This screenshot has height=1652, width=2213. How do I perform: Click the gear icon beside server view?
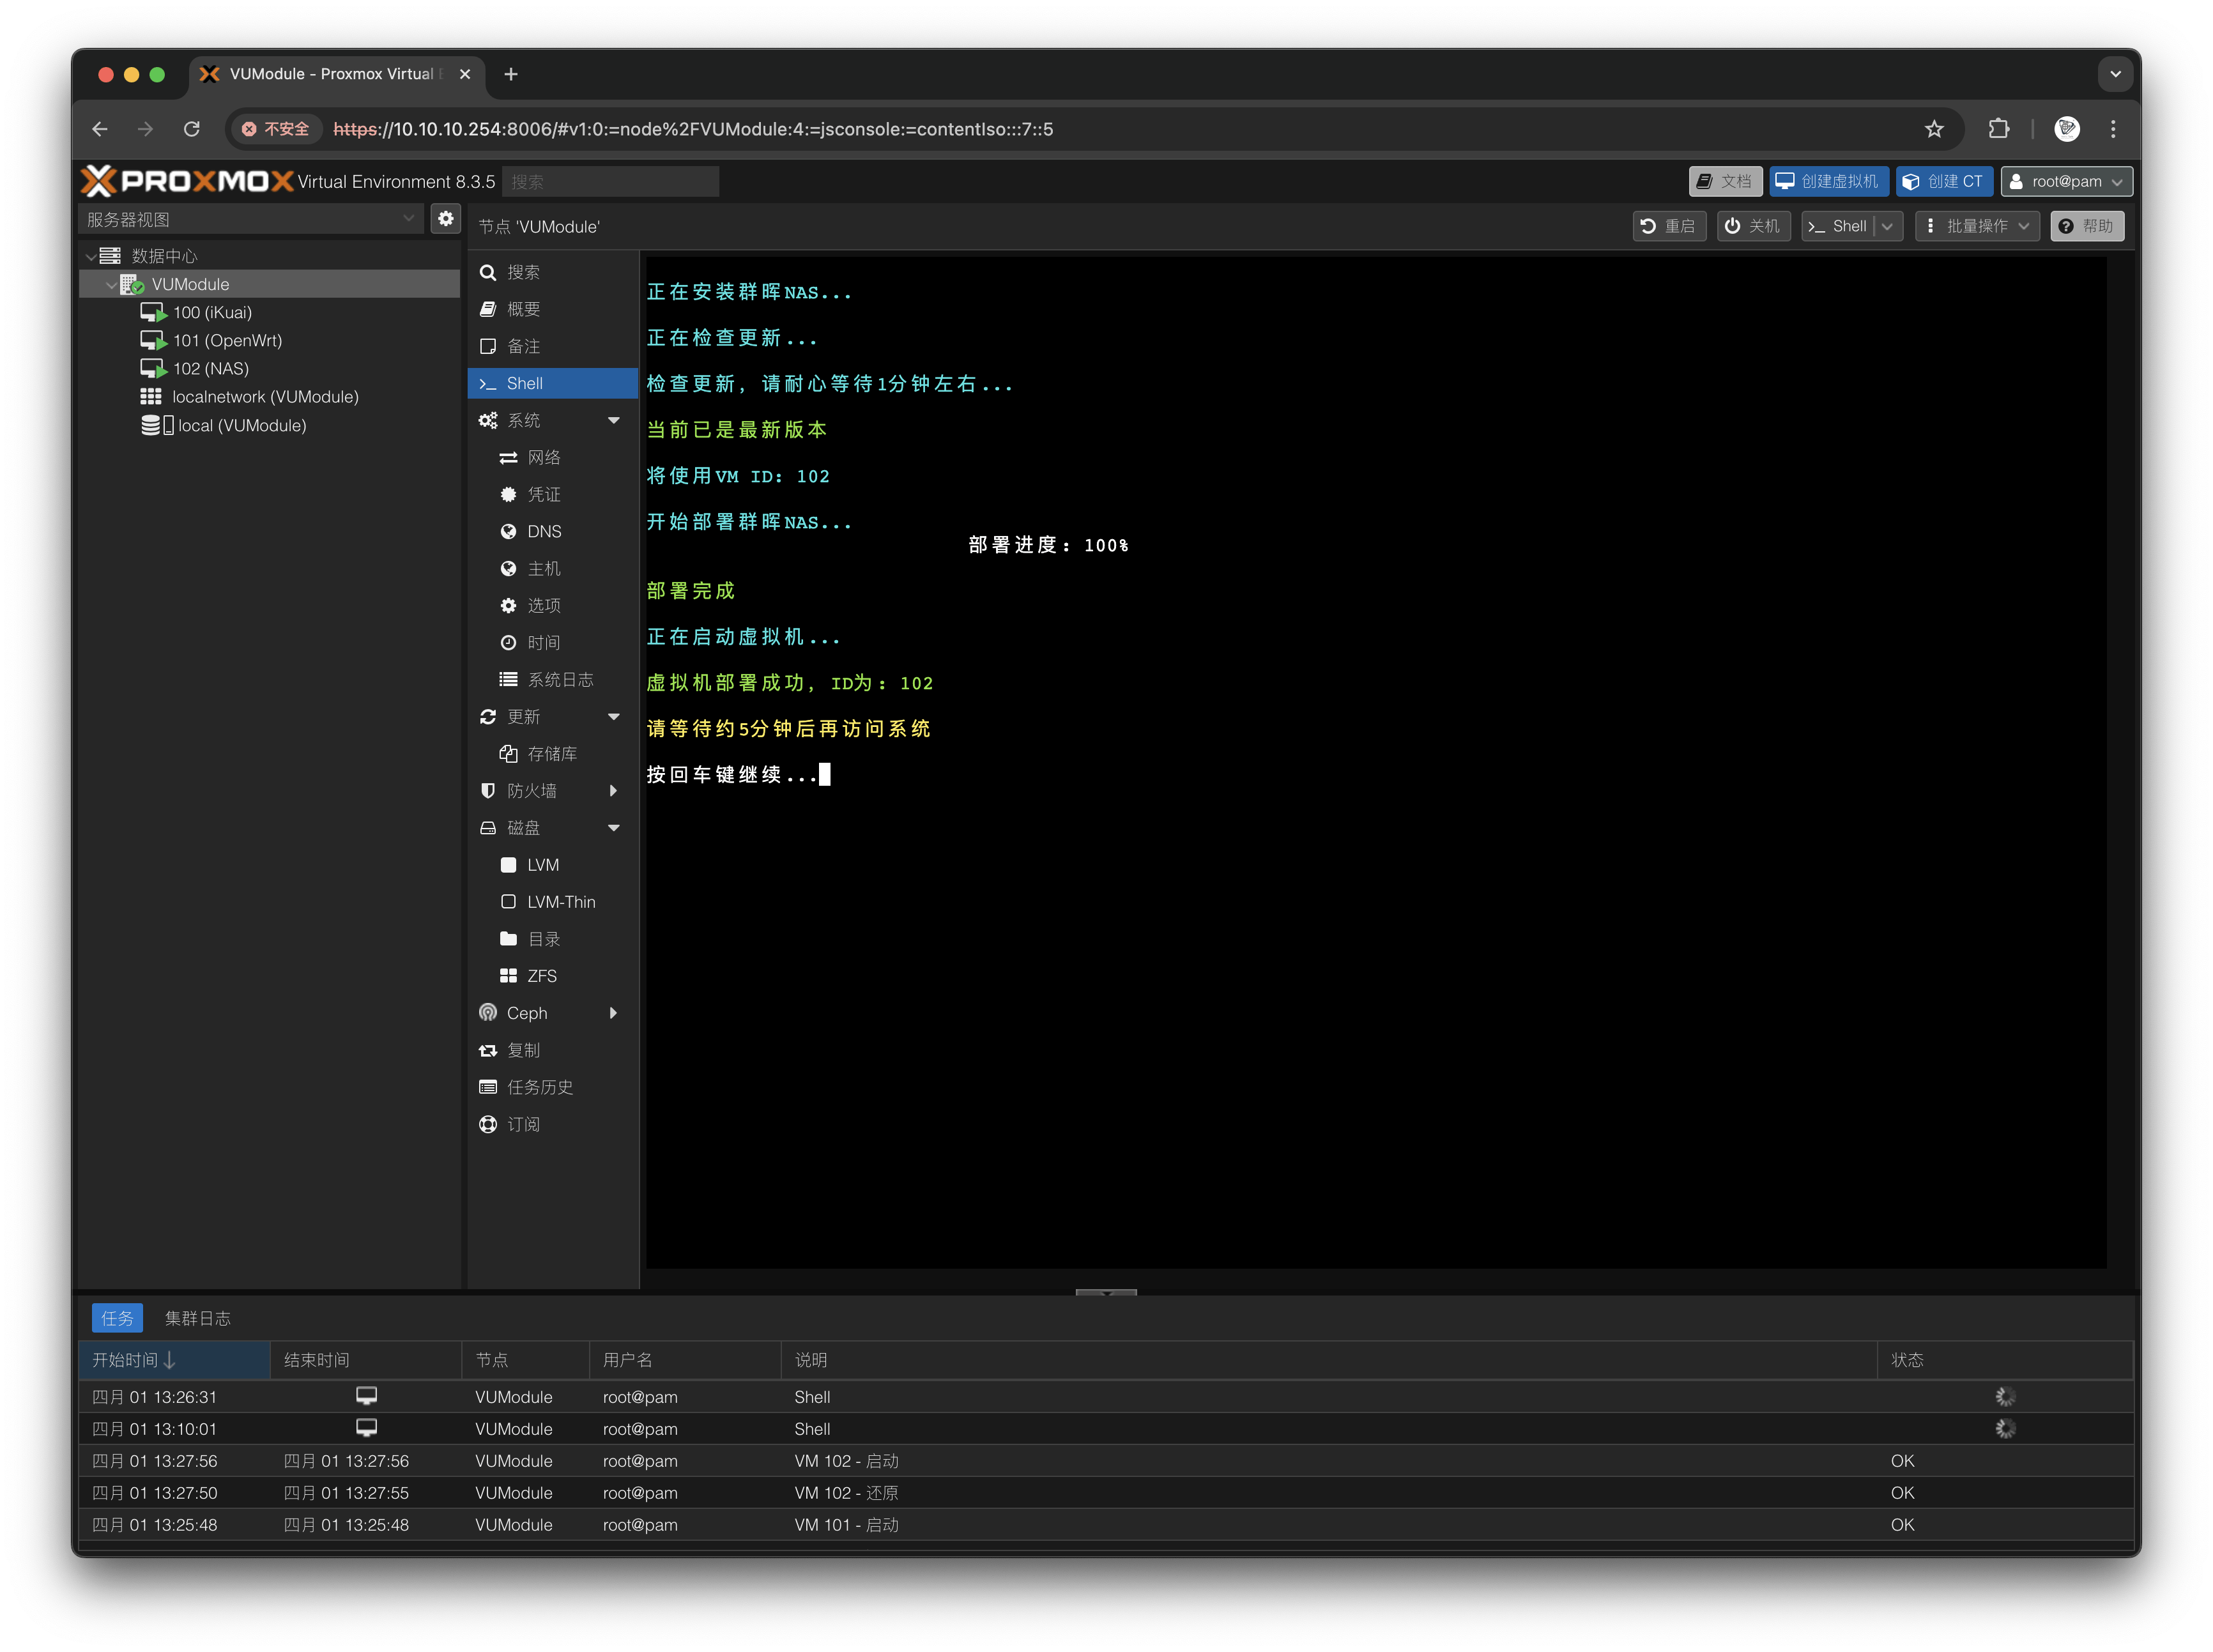tap(445, 218)
